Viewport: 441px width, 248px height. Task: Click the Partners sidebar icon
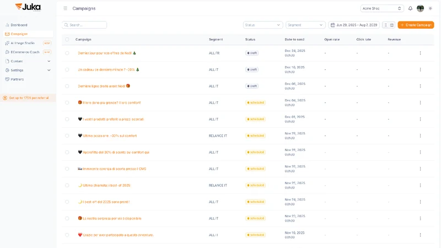point(7,79)
